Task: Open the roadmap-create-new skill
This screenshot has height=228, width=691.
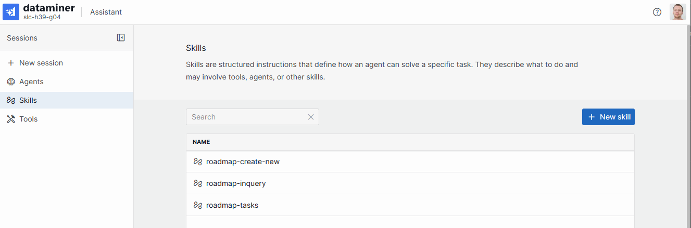Action: click(410, 162)
